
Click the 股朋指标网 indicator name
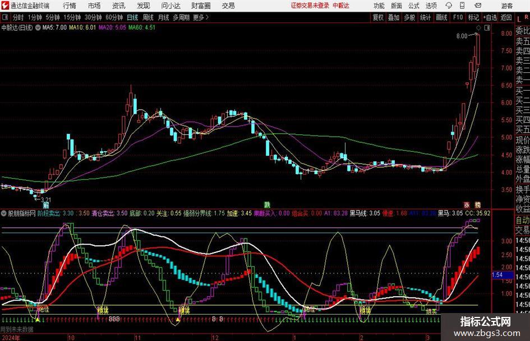[22, 213]
